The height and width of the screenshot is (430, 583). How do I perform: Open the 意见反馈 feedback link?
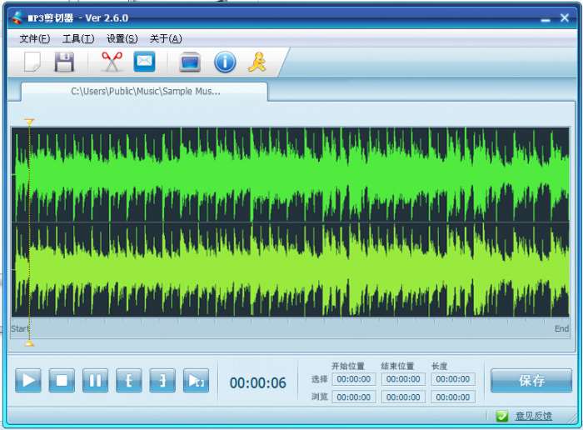click(x=533, y=416)
